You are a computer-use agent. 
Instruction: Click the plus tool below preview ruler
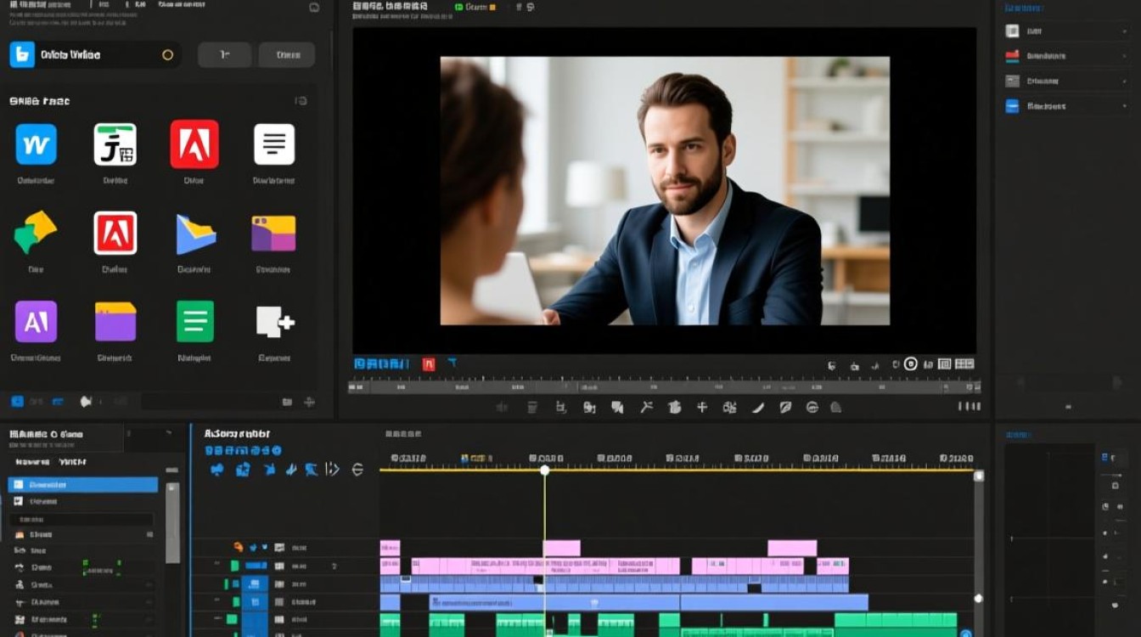[702, 408]
